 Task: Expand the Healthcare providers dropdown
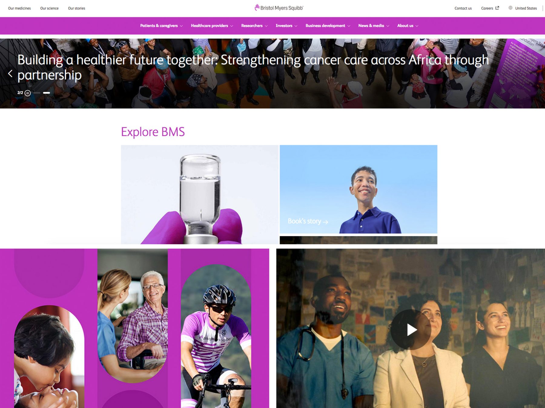pyautogui.click(x=212, y=26)
